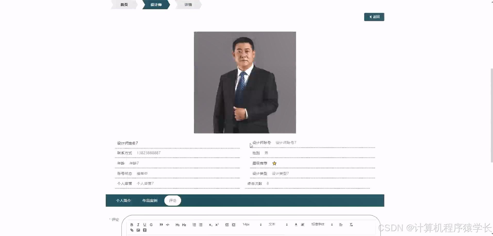Select the 个人简介 tab

tap(124, 201)
